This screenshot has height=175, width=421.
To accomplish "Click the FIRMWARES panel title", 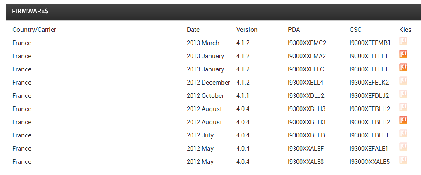I will coord(30,11).
